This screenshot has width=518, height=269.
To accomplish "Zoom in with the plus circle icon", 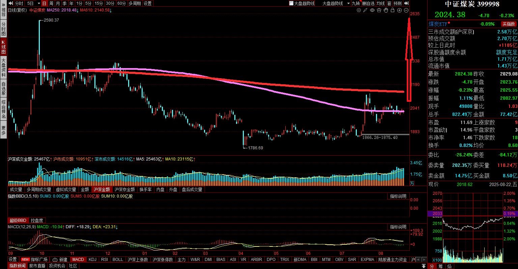I will point(400,10).
